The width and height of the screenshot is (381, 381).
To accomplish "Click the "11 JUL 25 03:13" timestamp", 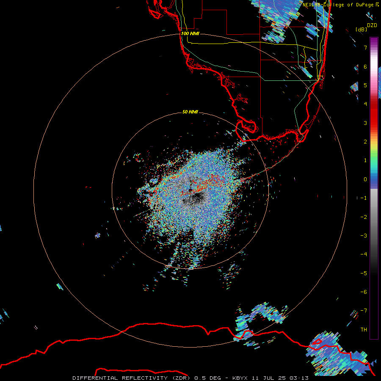I will [280, 378].
